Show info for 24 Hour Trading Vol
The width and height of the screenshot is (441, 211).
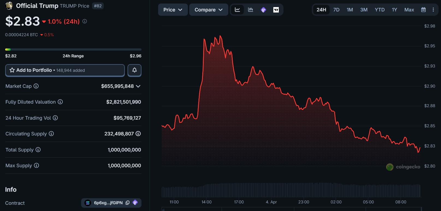point(55,118)
